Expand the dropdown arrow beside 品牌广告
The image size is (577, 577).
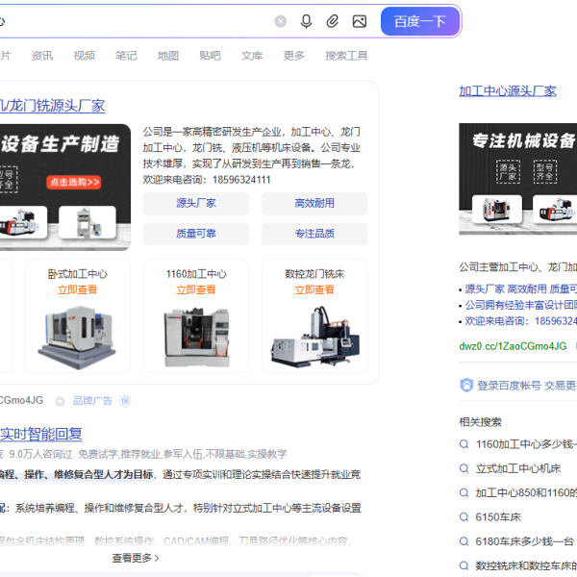click(60, 401)
